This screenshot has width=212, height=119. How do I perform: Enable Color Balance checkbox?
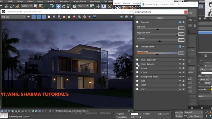[137, 64]
